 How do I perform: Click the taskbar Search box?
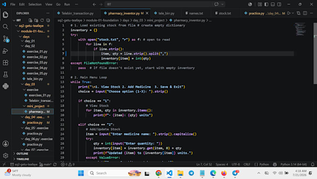point(115,173)
